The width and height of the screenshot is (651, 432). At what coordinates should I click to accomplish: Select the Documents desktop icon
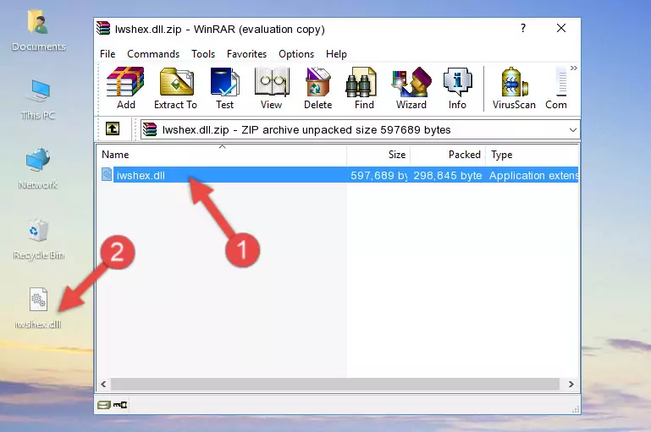(38, 31)
